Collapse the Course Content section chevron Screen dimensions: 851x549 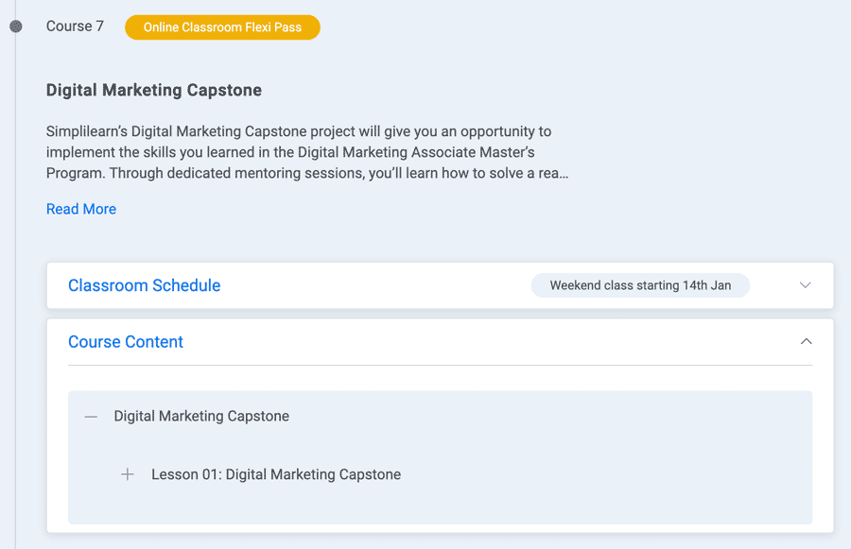click(806, 341)
